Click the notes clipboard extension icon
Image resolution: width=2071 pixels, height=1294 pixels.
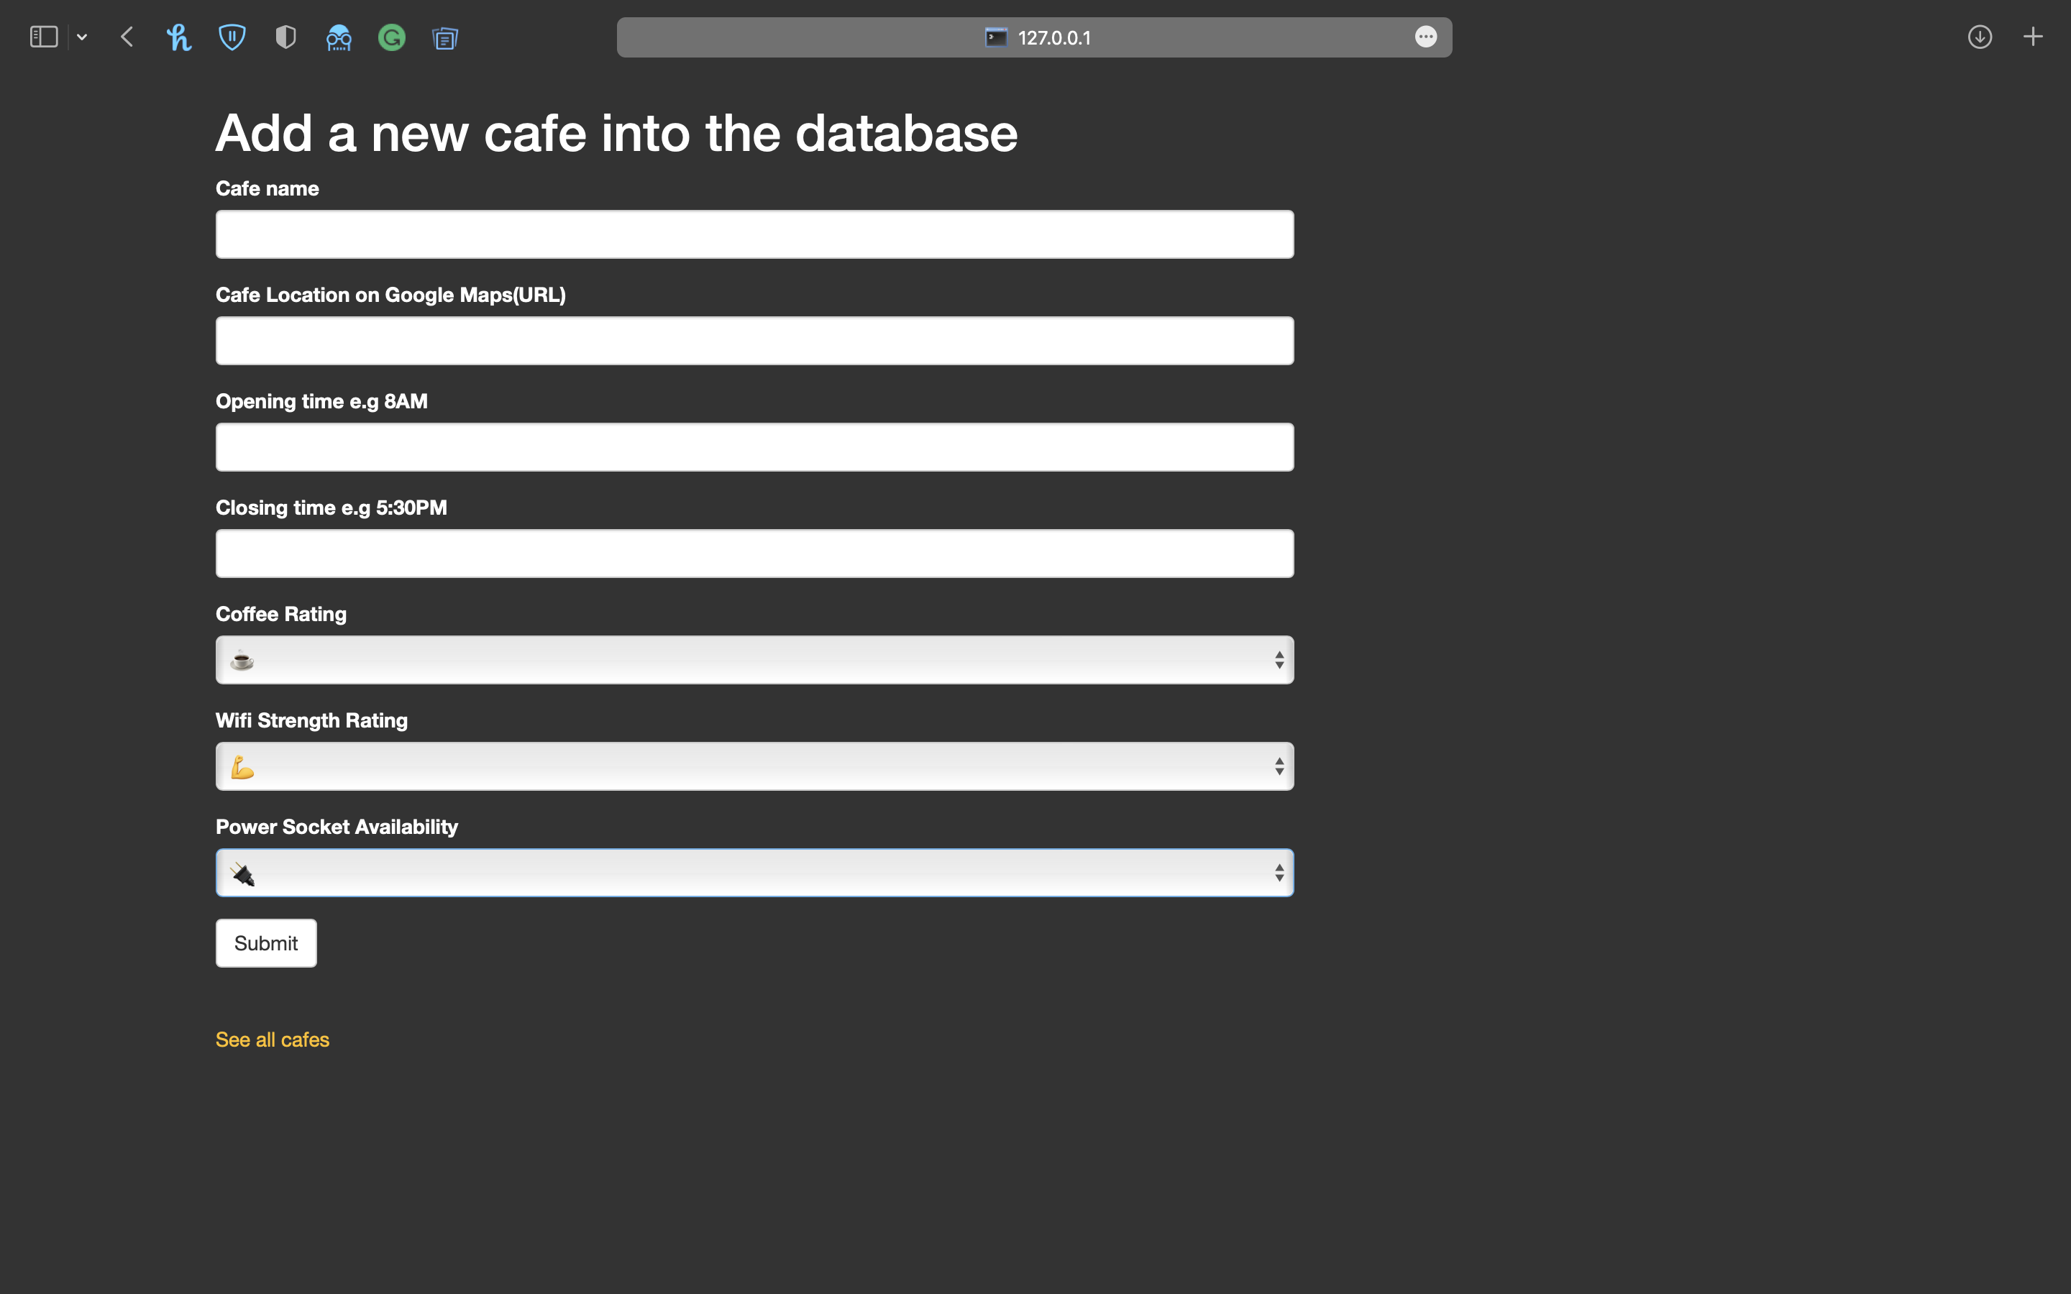click(x=444, y=37)
